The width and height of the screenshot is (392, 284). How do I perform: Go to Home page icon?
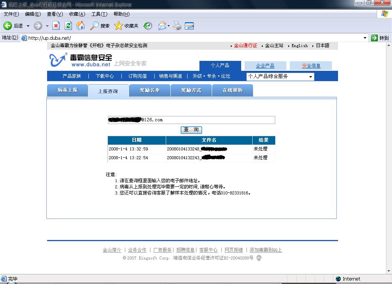(x=80, y=26)
